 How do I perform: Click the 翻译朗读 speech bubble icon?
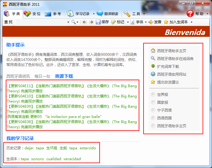pos(100,14)
